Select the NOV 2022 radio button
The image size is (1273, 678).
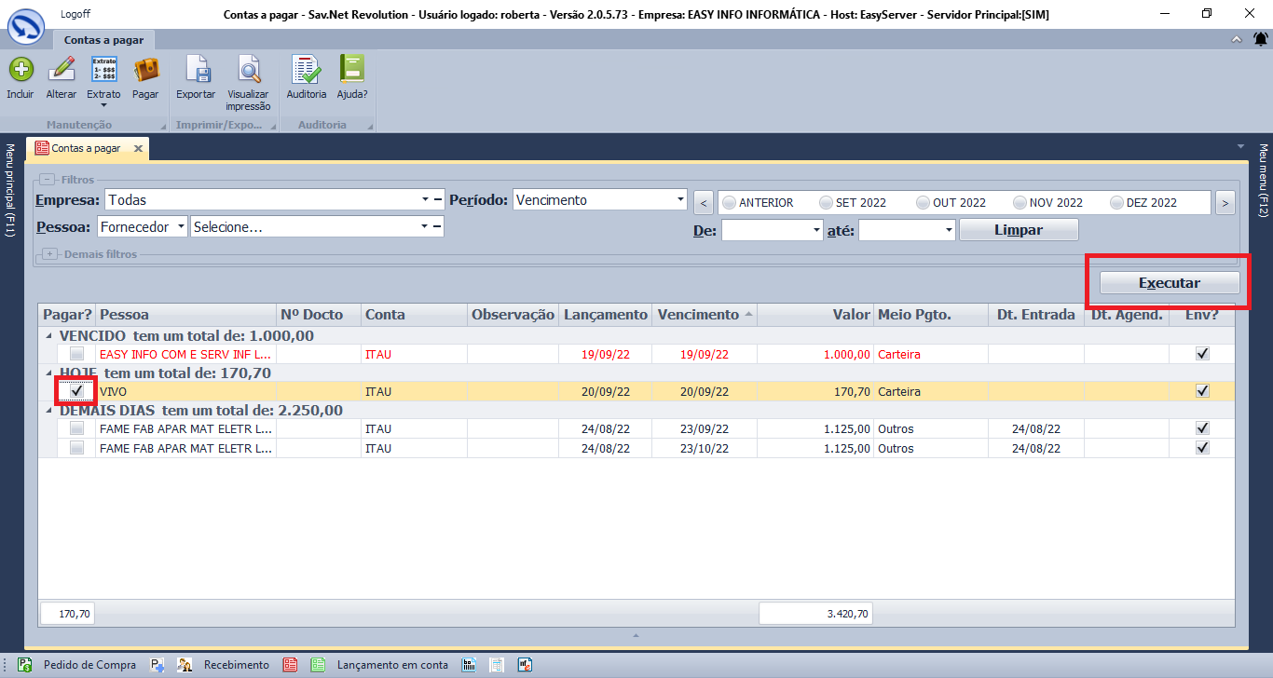pyautogui.click(x=1020, y=202)
